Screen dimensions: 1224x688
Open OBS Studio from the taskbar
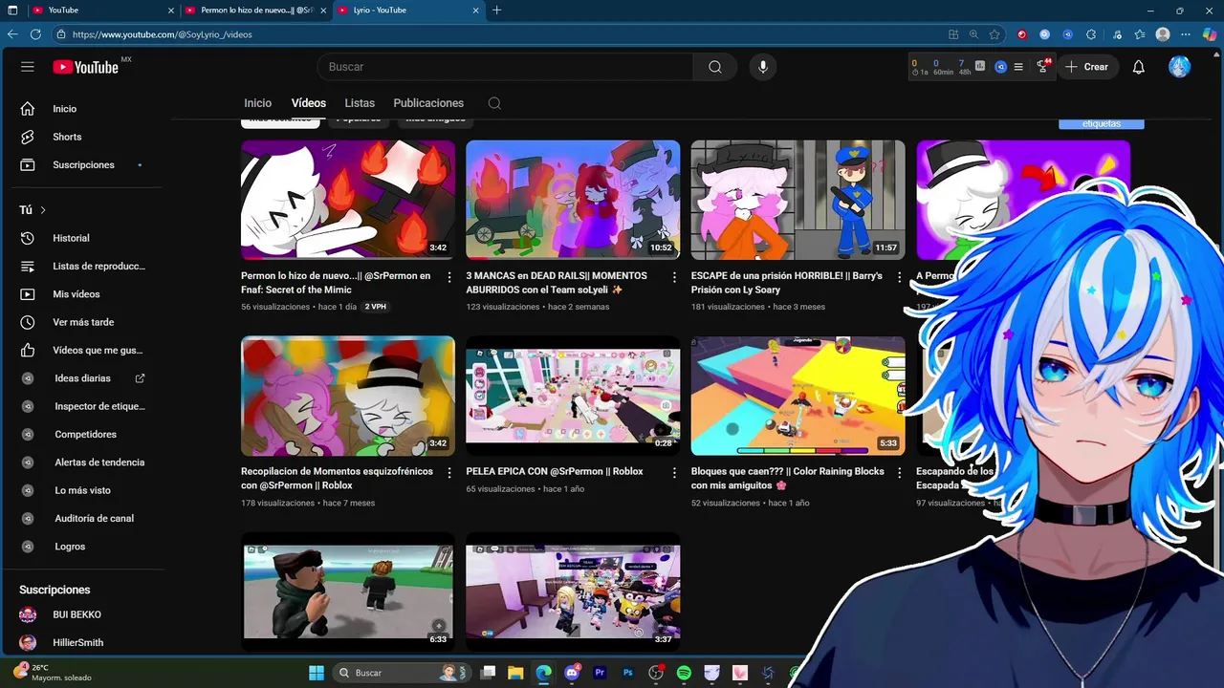tap(656, 673)
